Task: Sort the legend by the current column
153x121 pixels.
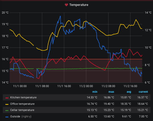Action: 143,92
